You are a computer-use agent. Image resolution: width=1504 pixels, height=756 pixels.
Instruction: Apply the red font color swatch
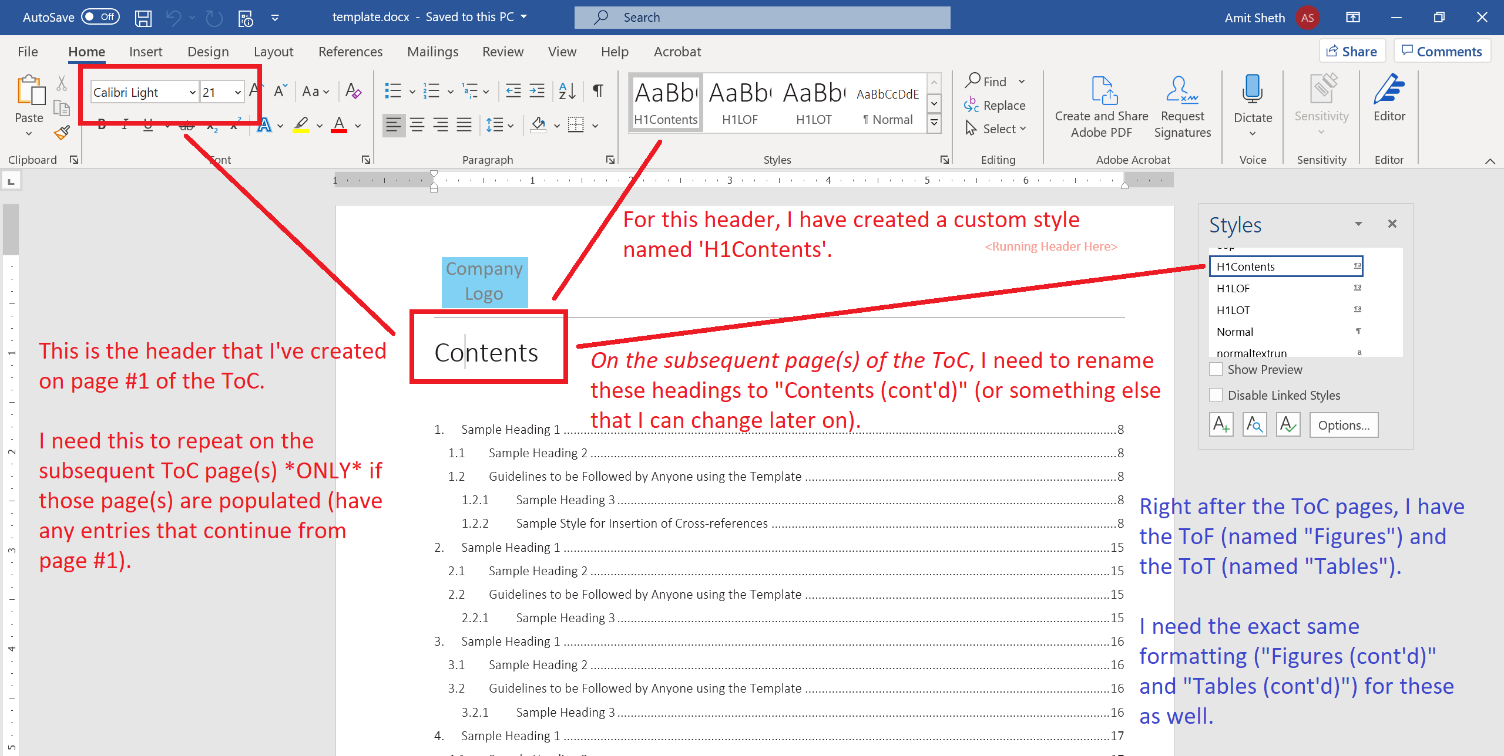click(340, 125)
